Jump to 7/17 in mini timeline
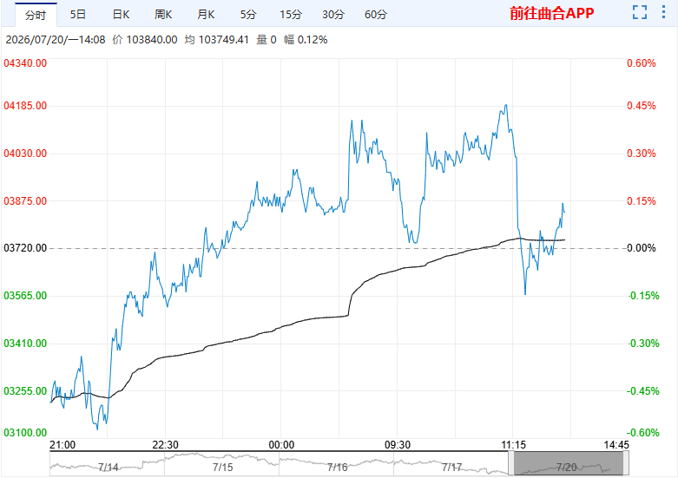The width and height of the screenshot is (678, 478). tap(452, 468)
